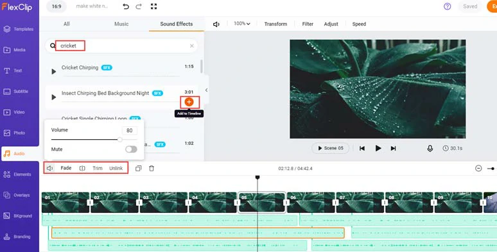This screenshot has height=252, width=497.
Task: Select the Sound Effects tab
Action: pyautogui.click(x=176, y=24)
